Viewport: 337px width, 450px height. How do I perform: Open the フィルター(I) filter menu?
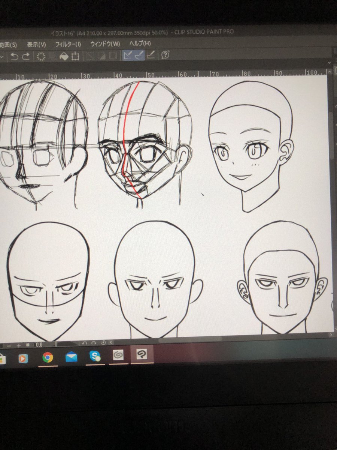click(68, 44)
